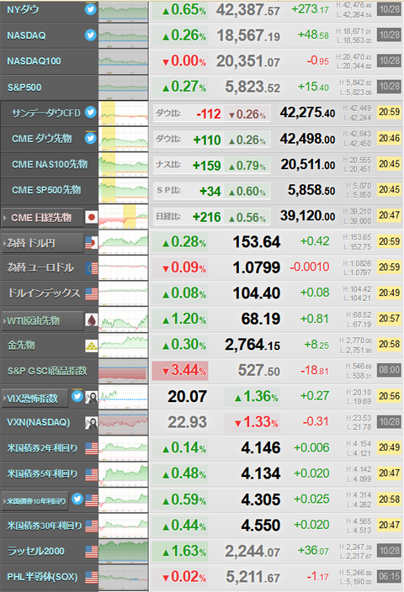
Task: Open the CME 日経先物 mini chart
Action: pos(123,216)
